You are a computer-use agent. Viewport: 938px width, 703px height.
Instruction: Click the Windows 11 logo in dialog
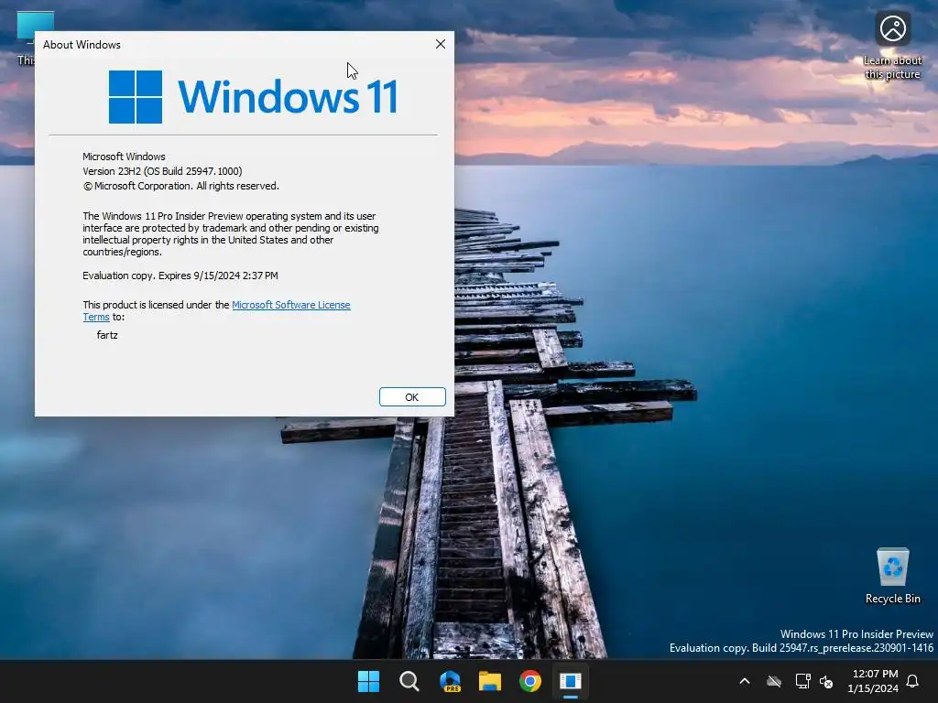pos(253,97)
